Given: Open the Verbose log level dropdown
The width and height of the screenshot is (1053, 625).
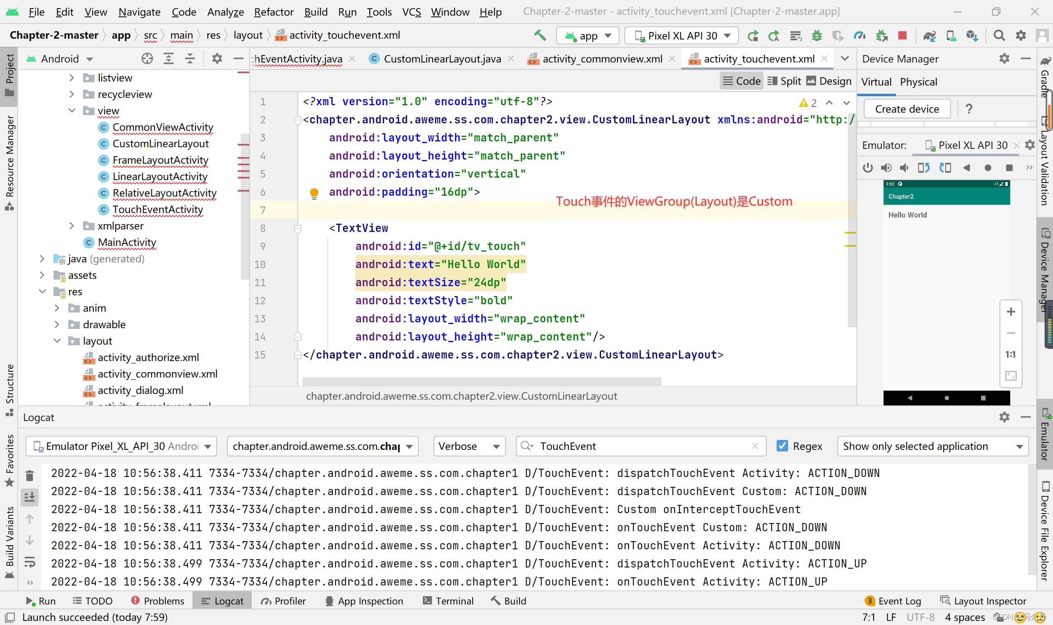Looking at the screenshot, I should click(x=469, y=446).
